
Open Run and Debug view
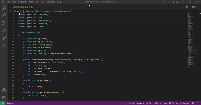4,30
